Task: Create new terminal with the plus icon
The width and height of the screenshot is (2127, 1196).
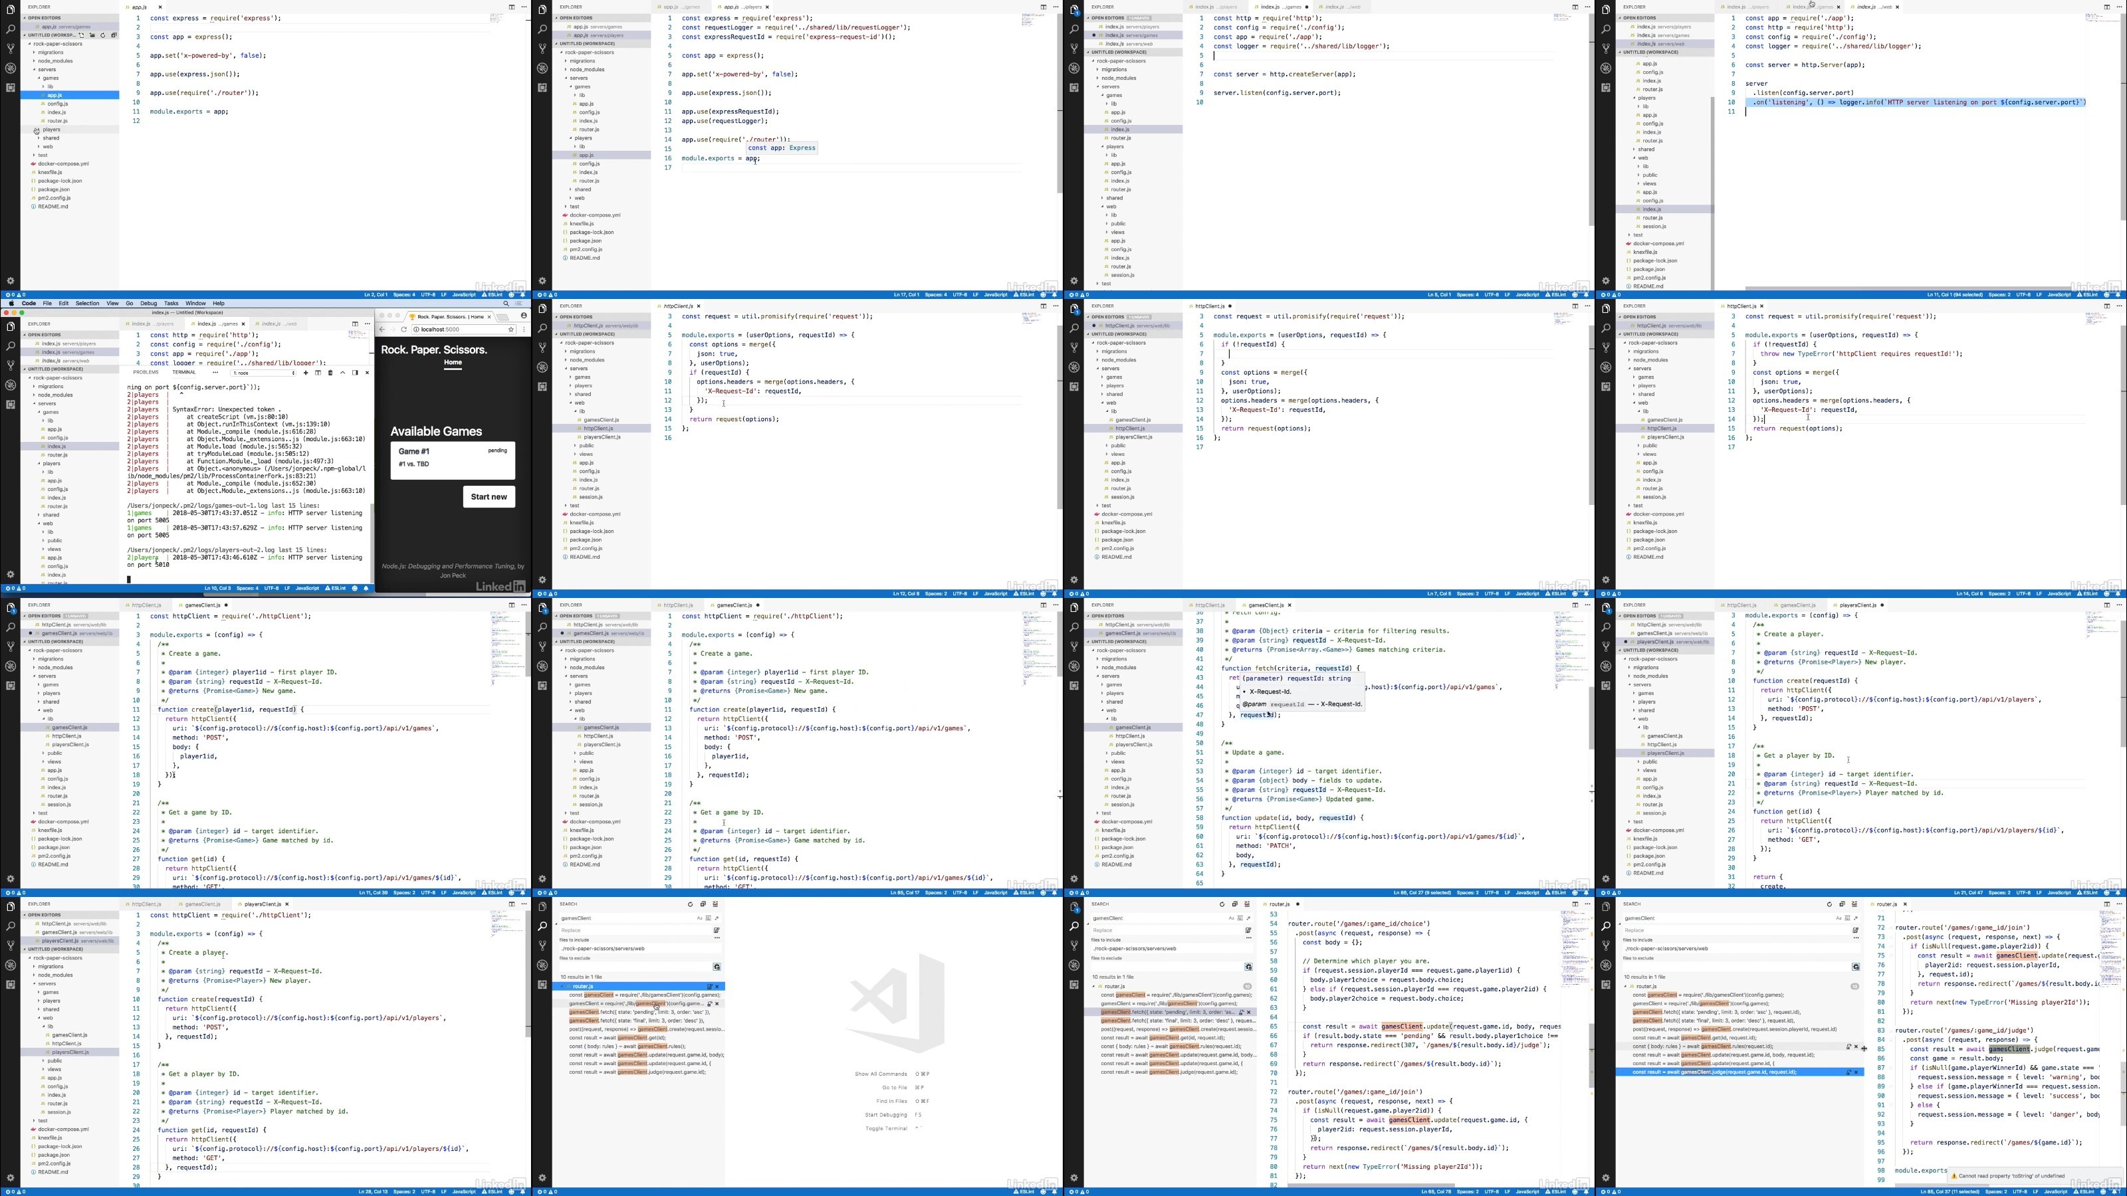Action: point(306,373)
